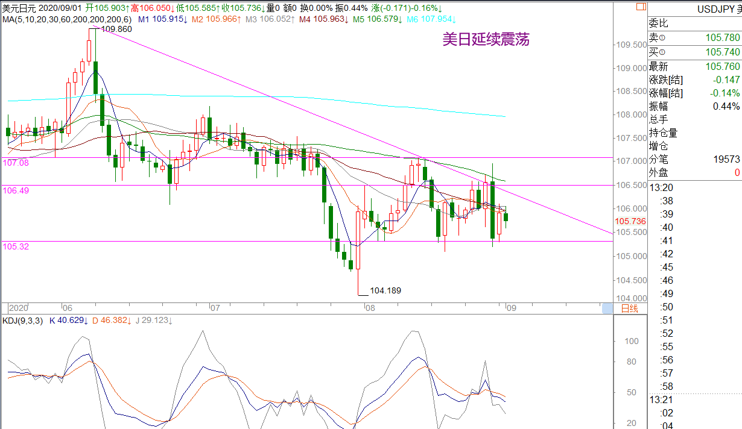
Task: Click the sell price 105.780
Action: click(722, 38)
